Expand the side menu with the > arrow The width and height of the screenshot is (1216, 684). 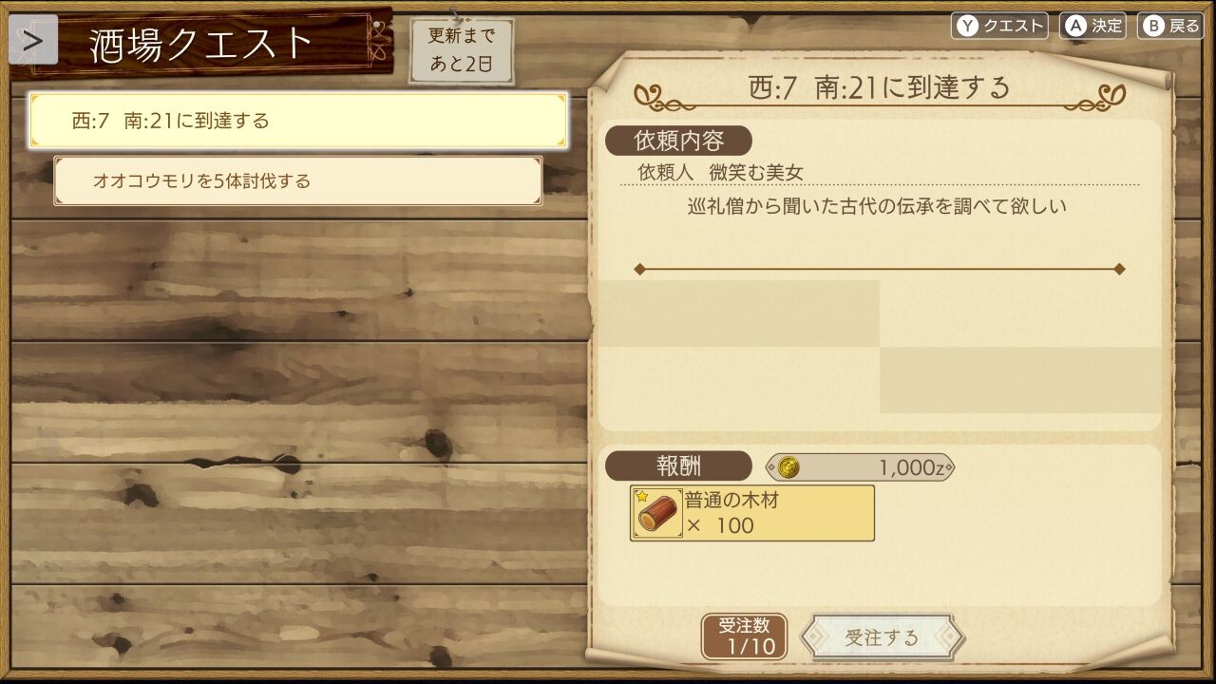pos(33,41)
